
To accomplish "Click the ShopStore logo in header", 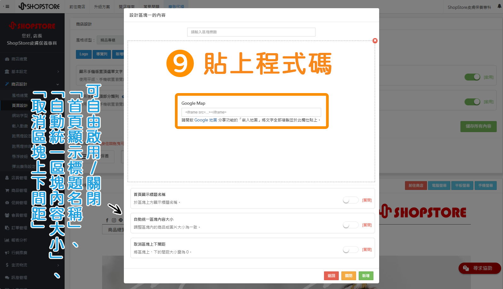I will pos(39,6).
